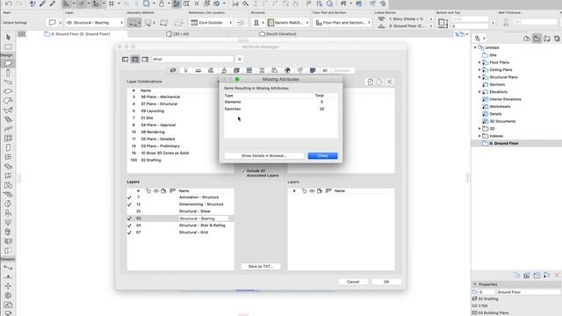Open the Pens attribute tab icon
The image size is (562, 316).
(185, 70)
